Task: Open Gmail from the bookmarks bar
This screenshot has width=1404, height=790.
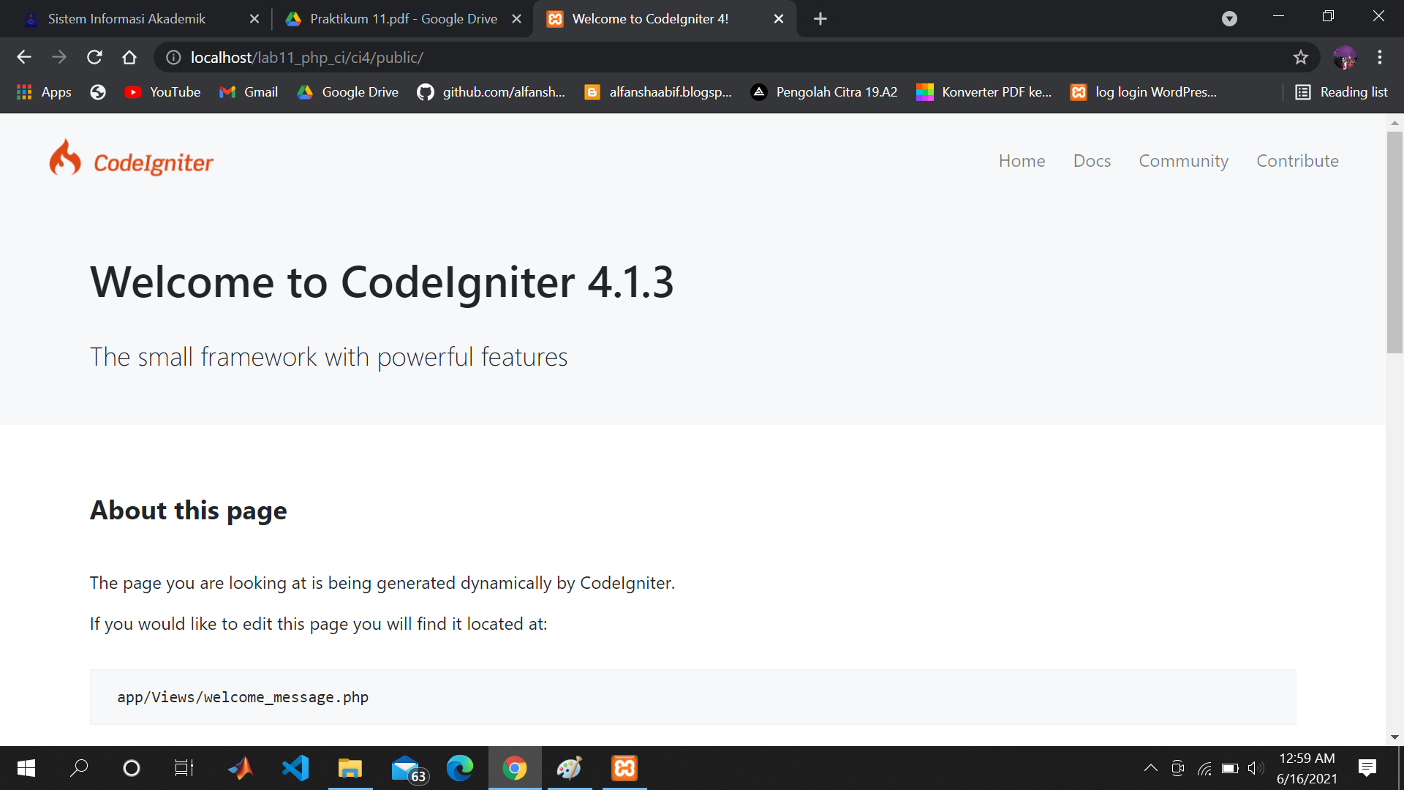Action: (248, 91)
